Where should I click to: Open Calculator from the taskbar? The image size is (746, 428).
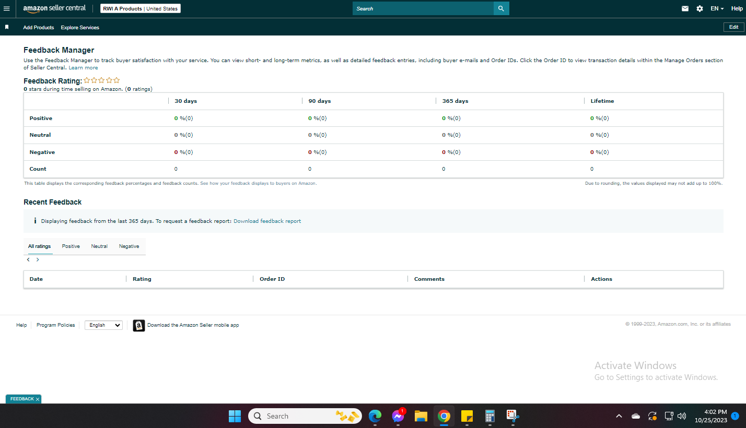489,416
